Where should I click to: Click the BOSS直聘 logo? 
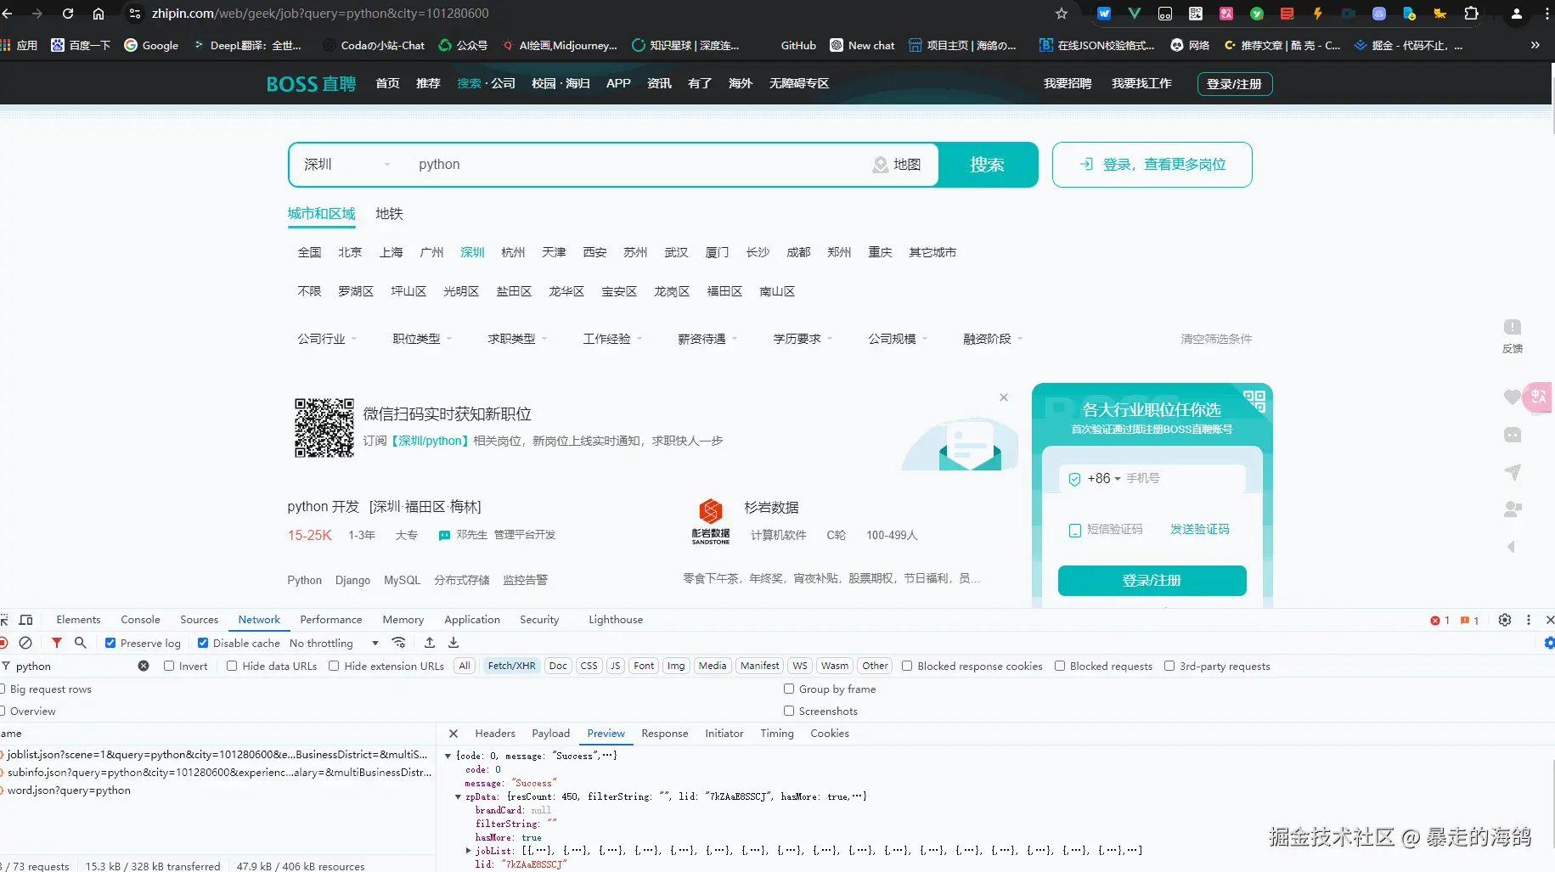pyautogui.click(x=311, y=83)
